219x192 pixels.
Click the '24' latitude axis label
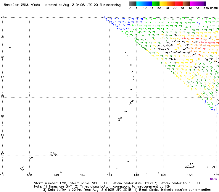coord(2,17)
